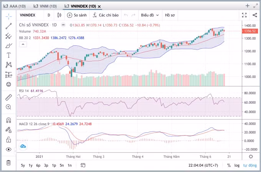Screen dimensions: 261x172
Task: Select the ruler measure tool
Action: coord(9,98)
